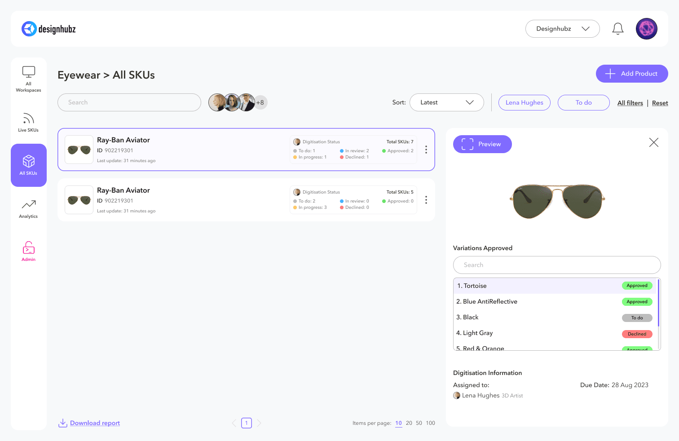Click first Ray-Ban Aviator thumbnail
679x441 pixels.
click(79, 150)
